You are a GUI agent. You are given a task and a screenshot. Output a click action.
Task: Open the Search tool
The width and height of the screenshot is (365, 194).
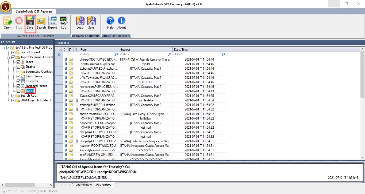tap(41, 23)
